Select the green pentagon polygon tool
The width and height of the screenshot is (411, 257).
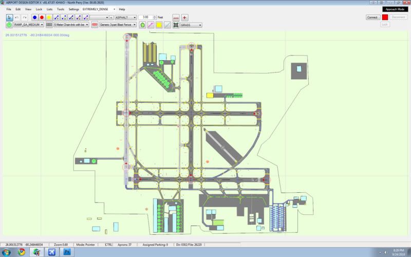click(142, 25)
